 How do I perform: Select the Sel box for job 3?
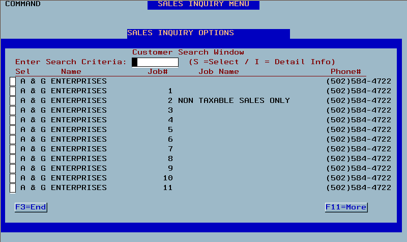pos(13,111)
